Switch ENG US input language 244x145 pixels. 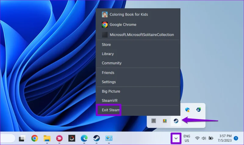point(187,138)
